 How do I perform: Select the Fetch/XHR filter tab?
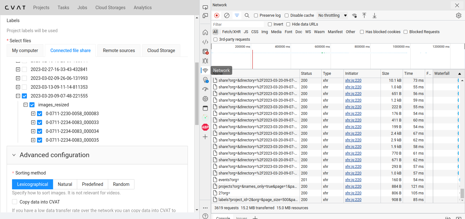tap(231, 32)
